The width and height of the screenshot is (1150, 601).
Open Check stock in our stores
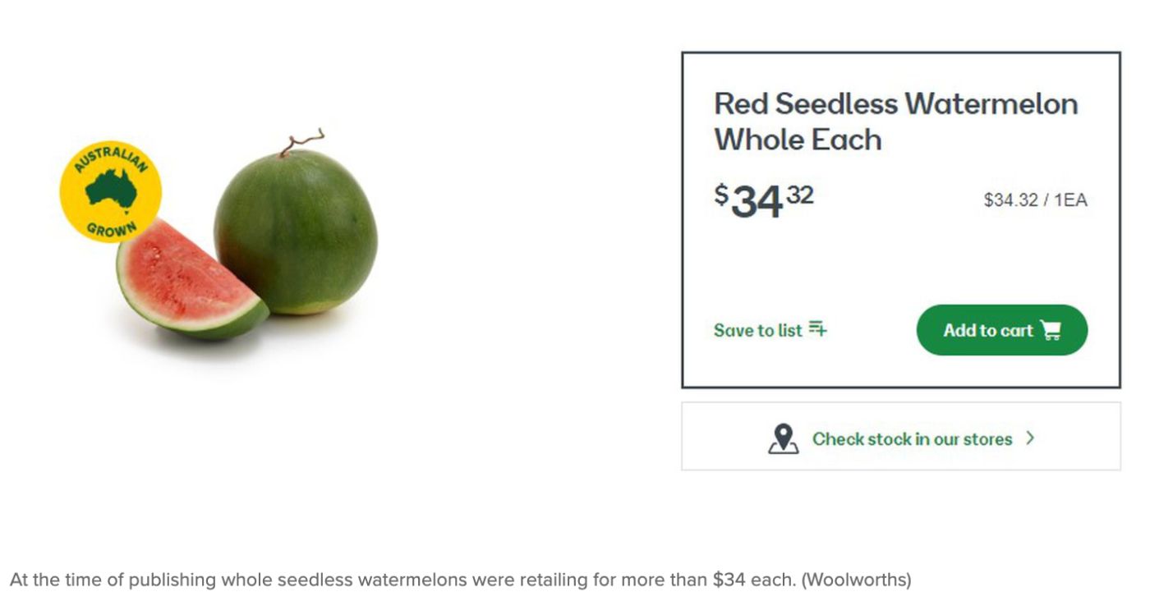tap(912, 438)
